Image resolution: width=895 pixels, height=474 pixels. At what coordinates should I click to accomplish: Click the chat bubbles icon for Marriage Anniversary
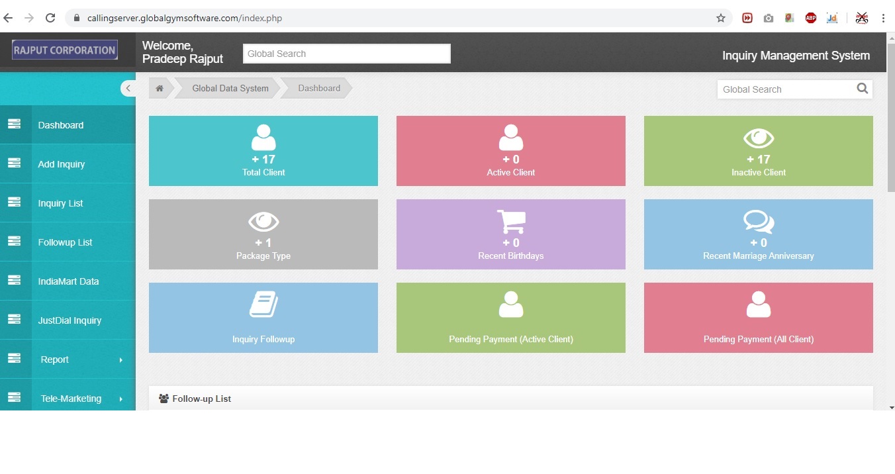(759, 222)
